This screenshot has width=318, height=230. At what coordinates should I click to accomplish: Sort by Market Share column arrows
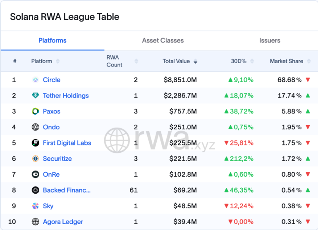coord(308,61)
